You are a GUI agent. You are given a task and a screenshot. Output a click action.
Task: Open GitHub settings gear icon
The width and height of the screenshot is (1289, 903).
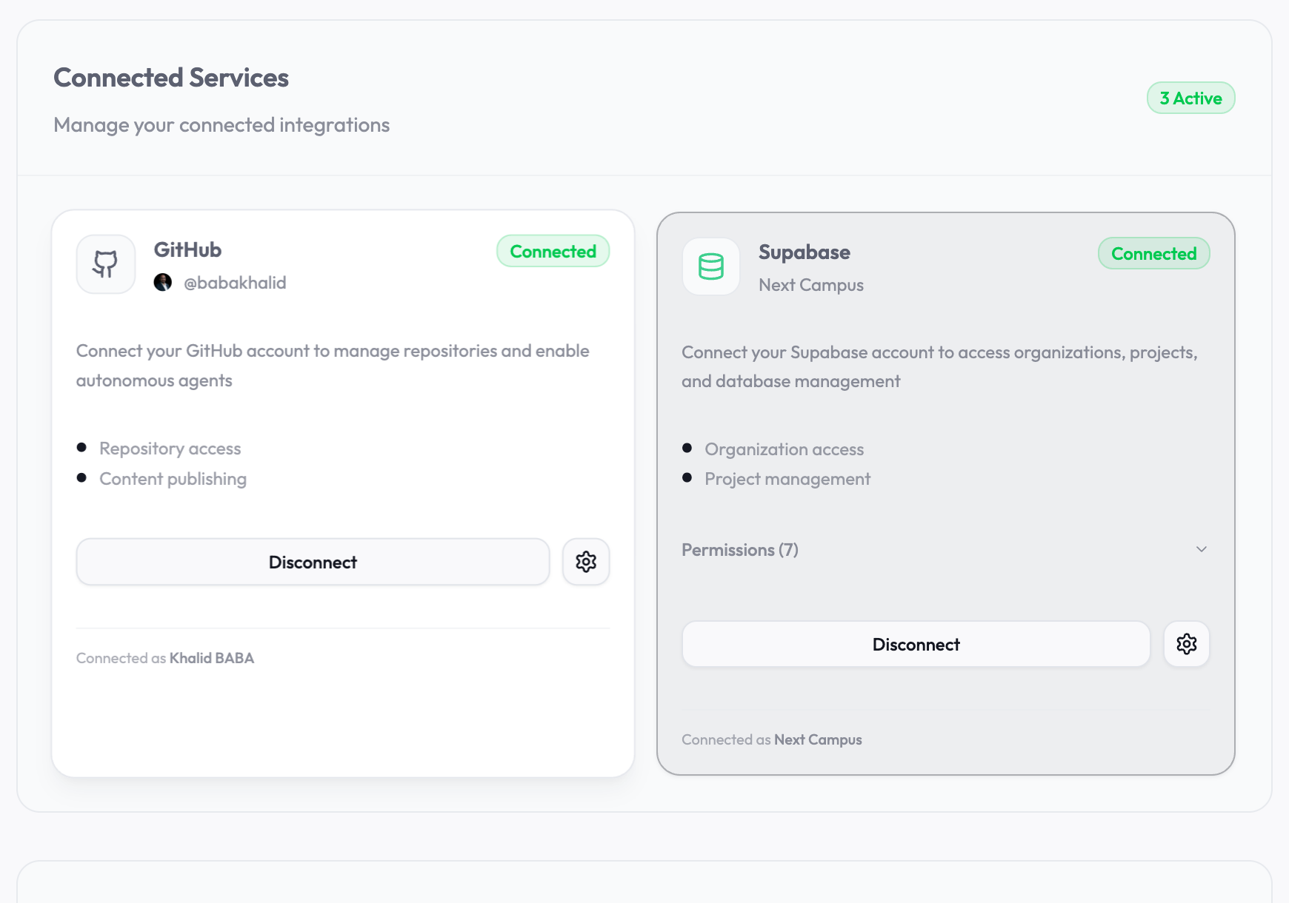586,562
